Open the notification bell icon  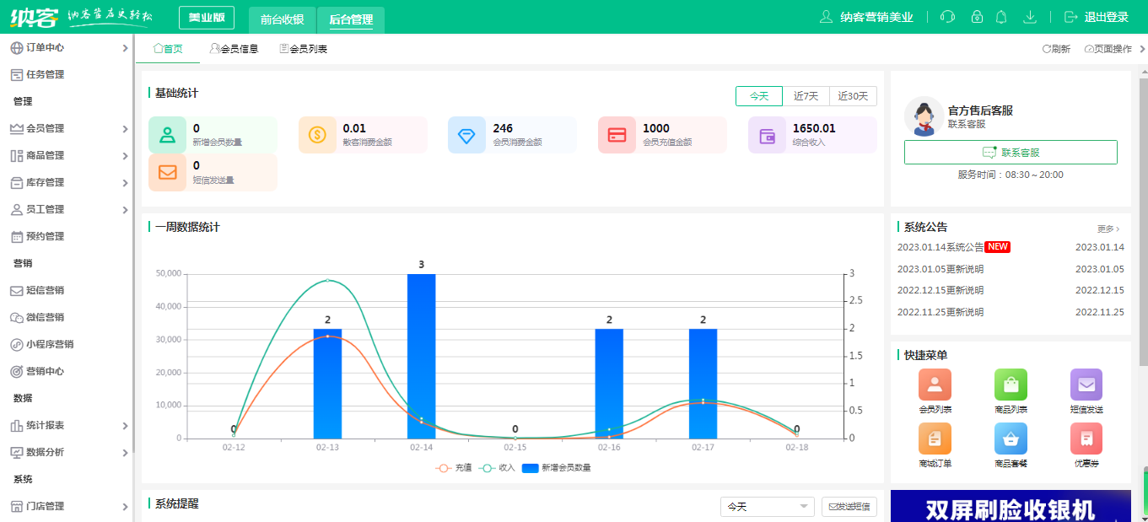(x=1001, y=17)
